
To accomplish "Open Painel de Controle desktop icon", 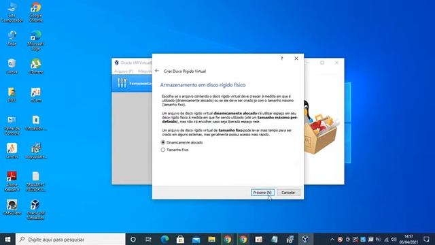I will coord(12,125).
